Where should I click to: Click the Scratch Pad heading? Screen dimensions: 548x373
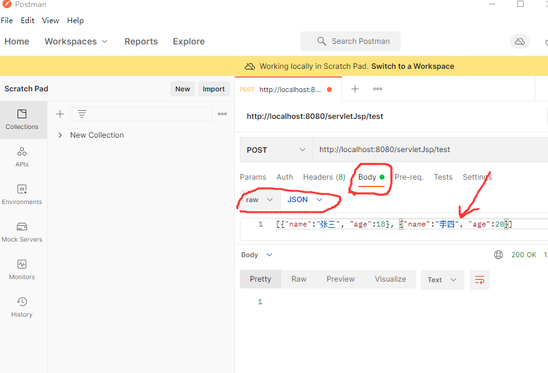click(x=26, y=89)
